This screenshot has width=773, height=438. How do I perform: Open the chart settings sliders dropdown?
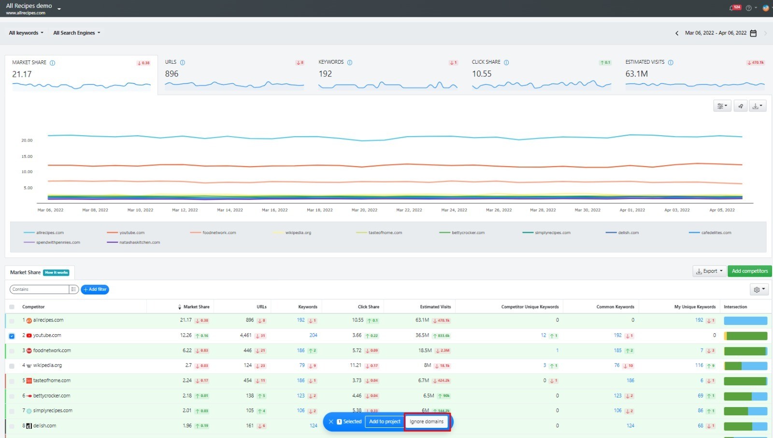[x=722, y=106]
